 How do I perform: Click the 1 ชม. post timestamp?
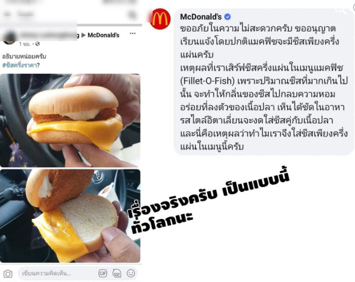click(x=25, y=44)
